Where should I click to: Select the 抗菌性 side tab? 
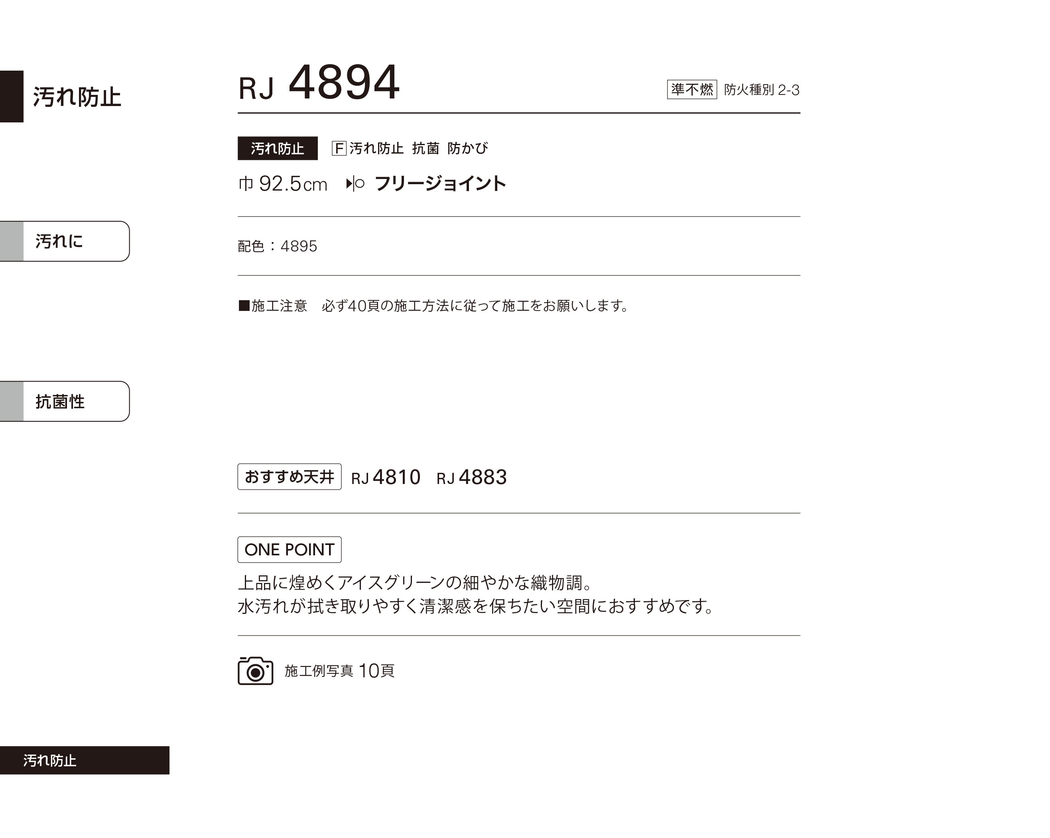(x=65, y=401)
